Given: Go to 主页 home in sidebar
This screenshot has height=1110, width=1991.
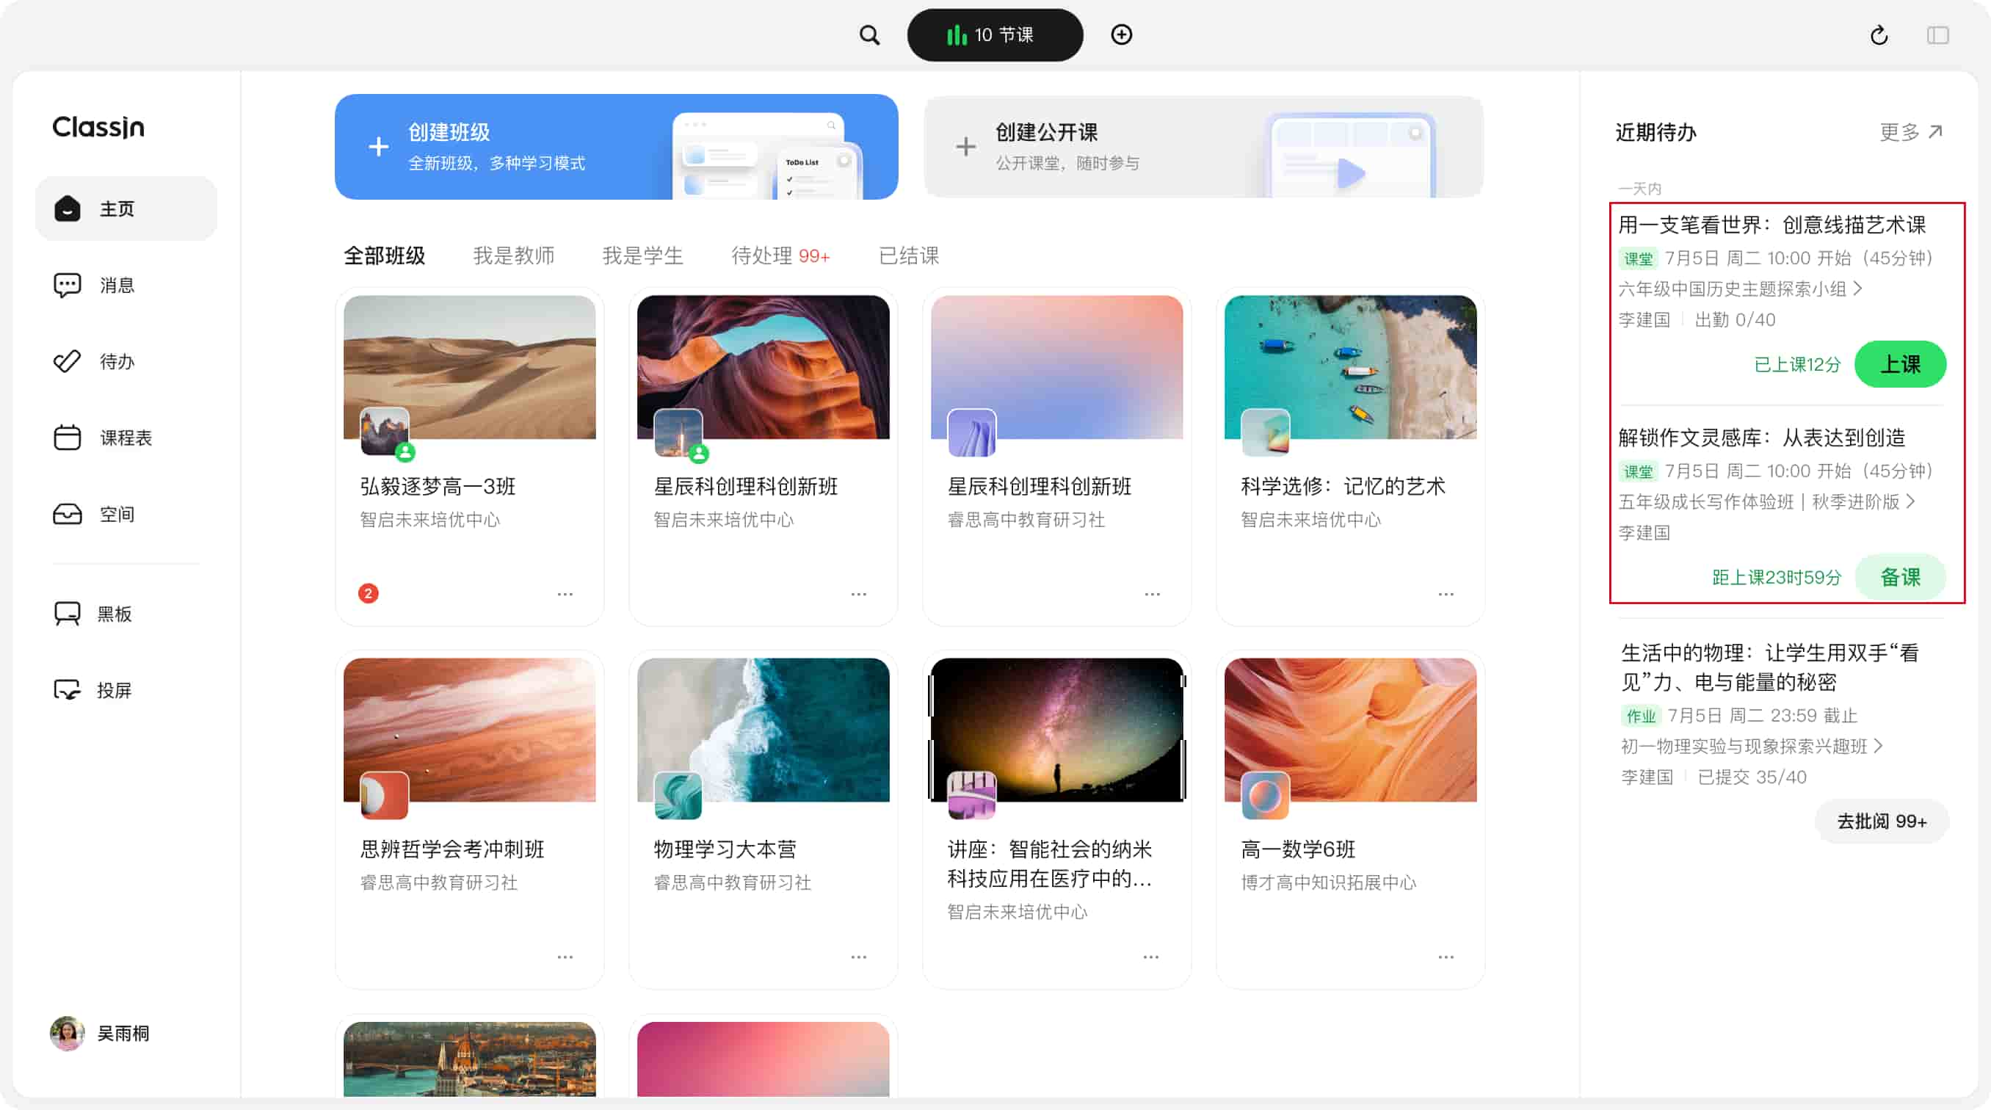Looking at the screenshot, I should [126, 208].
